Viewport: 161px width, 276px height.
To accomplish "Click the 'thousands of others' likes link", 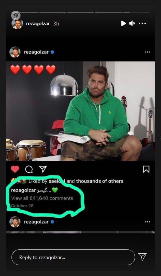I will (100, 181).
